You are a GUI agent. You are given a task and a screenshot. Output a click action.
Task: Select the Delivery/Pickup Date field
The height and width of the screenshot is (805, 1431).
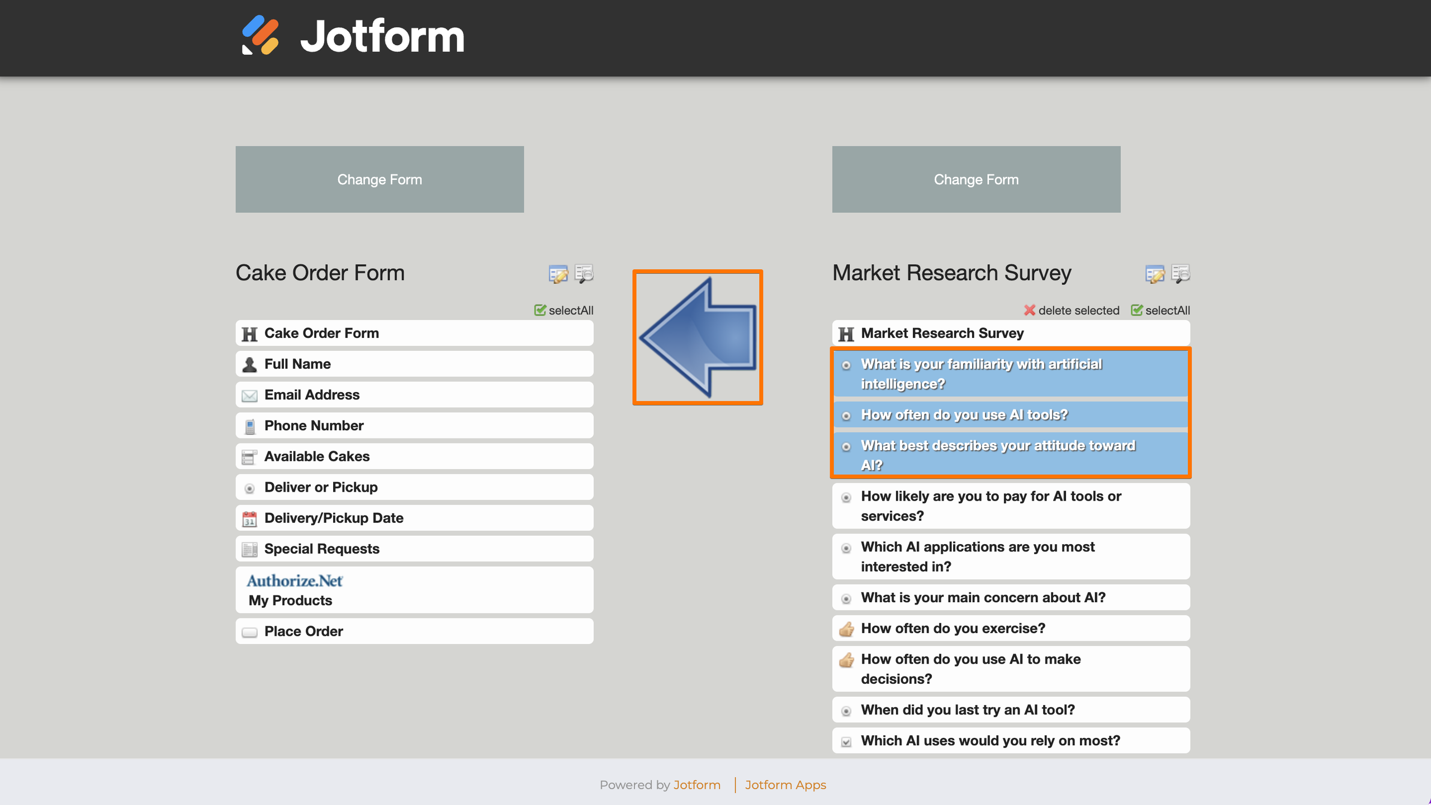tap(414, 518)
